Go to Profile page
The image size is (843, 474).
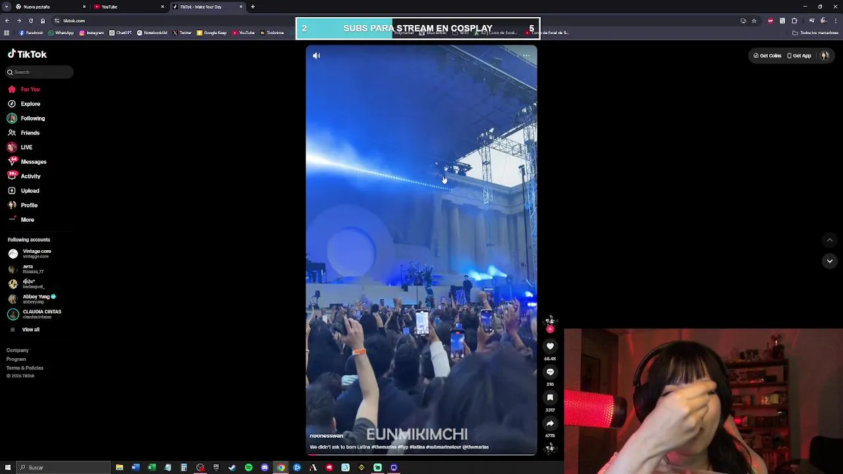pos(23,205)
